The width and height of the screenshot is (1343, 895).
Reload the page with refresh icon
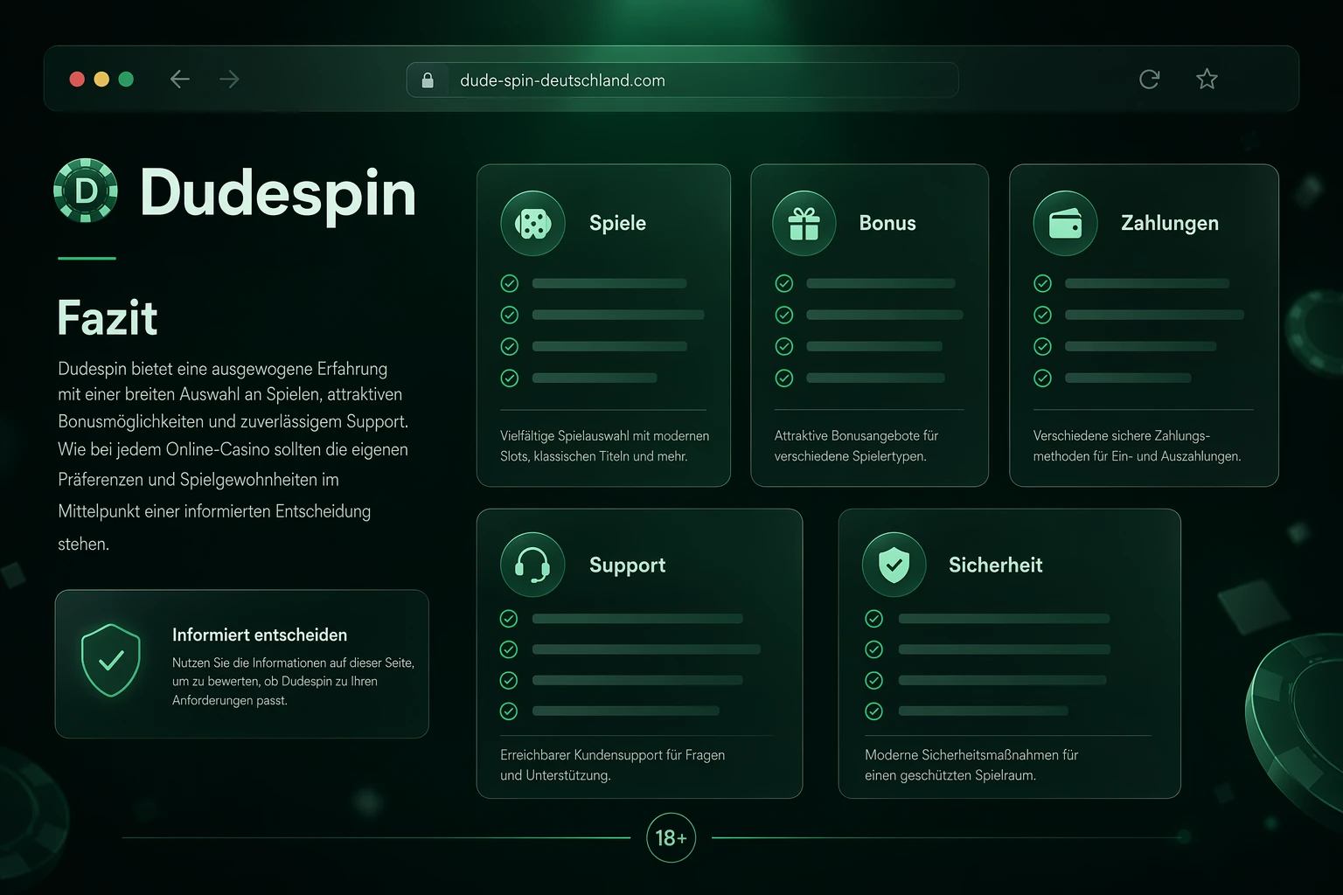click(1150, 80)
